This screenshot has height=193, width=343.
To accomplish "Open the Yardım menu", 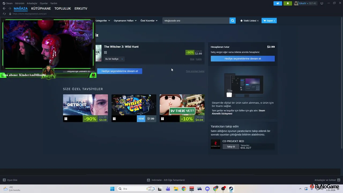I will pyautogui.click(x=54, y=3).
